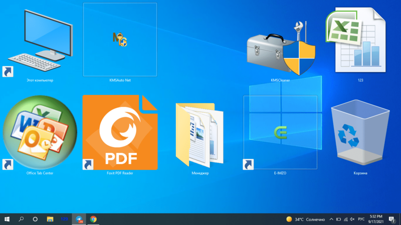
Task: Open the network connection tray icon
Action: (x=346, y=219)
